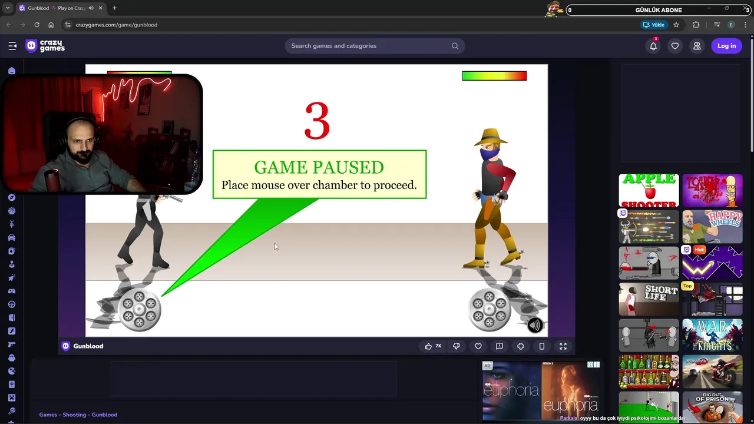The width and height of the screenshot is (754, 424).
Task: Click the opponent's health bar
Action: pyautogui.click(x=494, y=75)
